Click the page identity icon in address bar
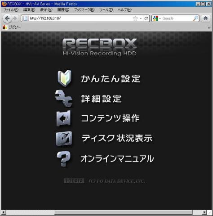The image size is (213, 216). click(x=25, y=18)
